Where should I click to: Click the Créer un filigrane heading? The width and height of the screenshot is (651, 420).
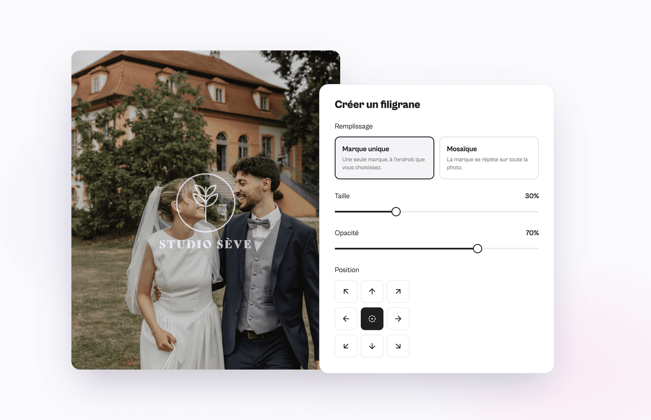coord(377,104)
